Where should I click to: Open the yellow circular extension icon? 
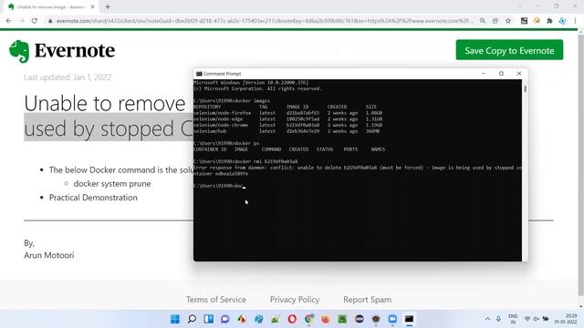coord(537,21)
